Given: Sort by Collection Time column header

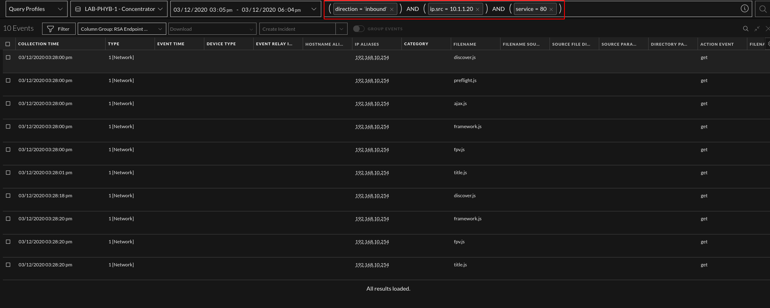Looking at the screenshot, I should [38, 44].
